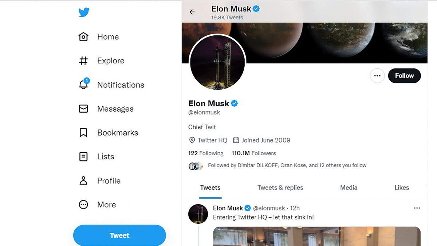Expand the More menu in sidebar
Screen dimensions: 437x246
pyautogui.click(x=83, y=204)
